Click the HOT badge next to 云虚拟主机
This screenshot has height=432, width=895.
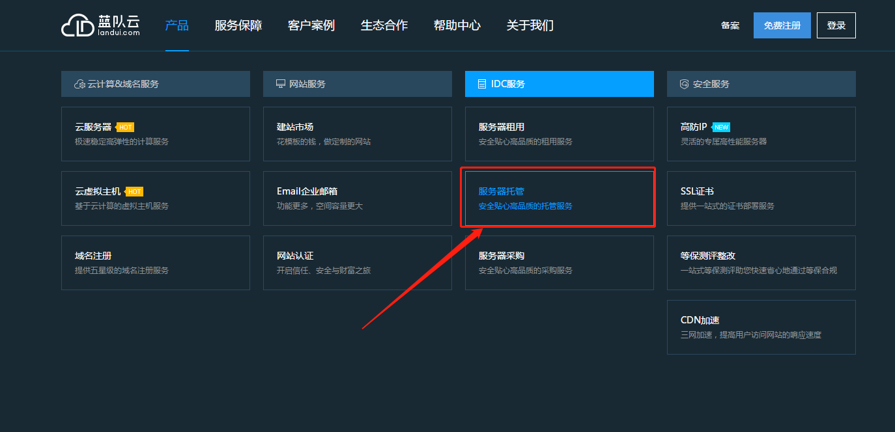[x=134, y=191]
